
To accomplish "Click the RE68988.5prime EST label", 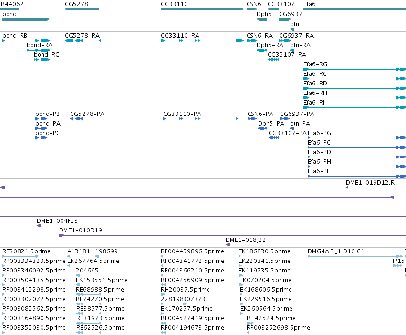I will click(100, 290).
